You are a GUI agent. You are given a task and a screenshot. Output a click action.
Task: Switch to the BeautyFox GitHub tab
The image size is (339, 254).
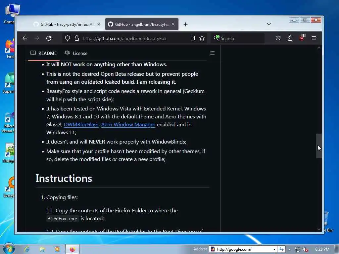[142, 24]
